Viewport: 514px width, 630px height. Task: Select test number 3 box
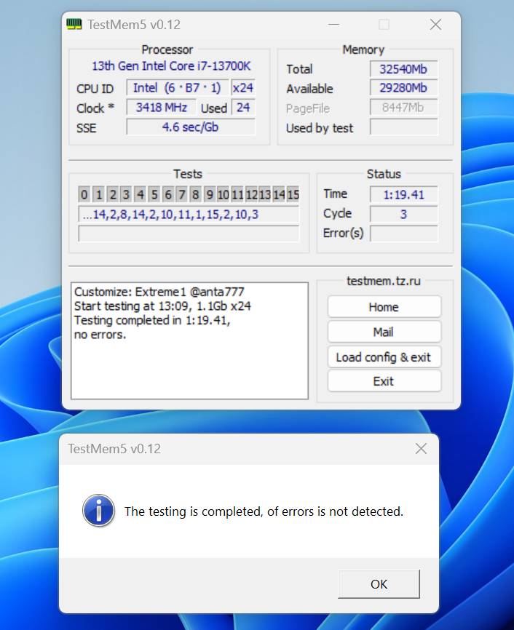coord(126,194)
